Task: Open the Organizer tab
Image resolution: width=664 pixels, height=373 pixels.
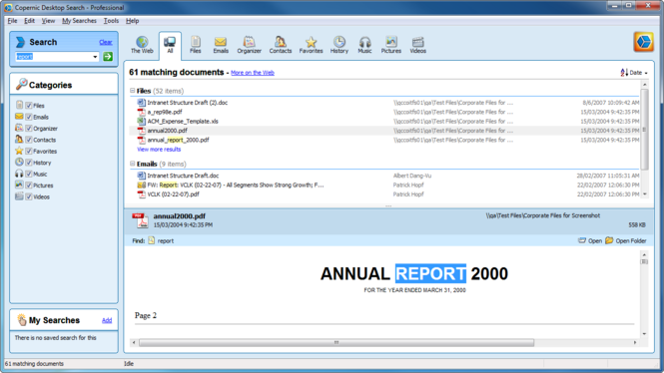Action: click(249, 45)
